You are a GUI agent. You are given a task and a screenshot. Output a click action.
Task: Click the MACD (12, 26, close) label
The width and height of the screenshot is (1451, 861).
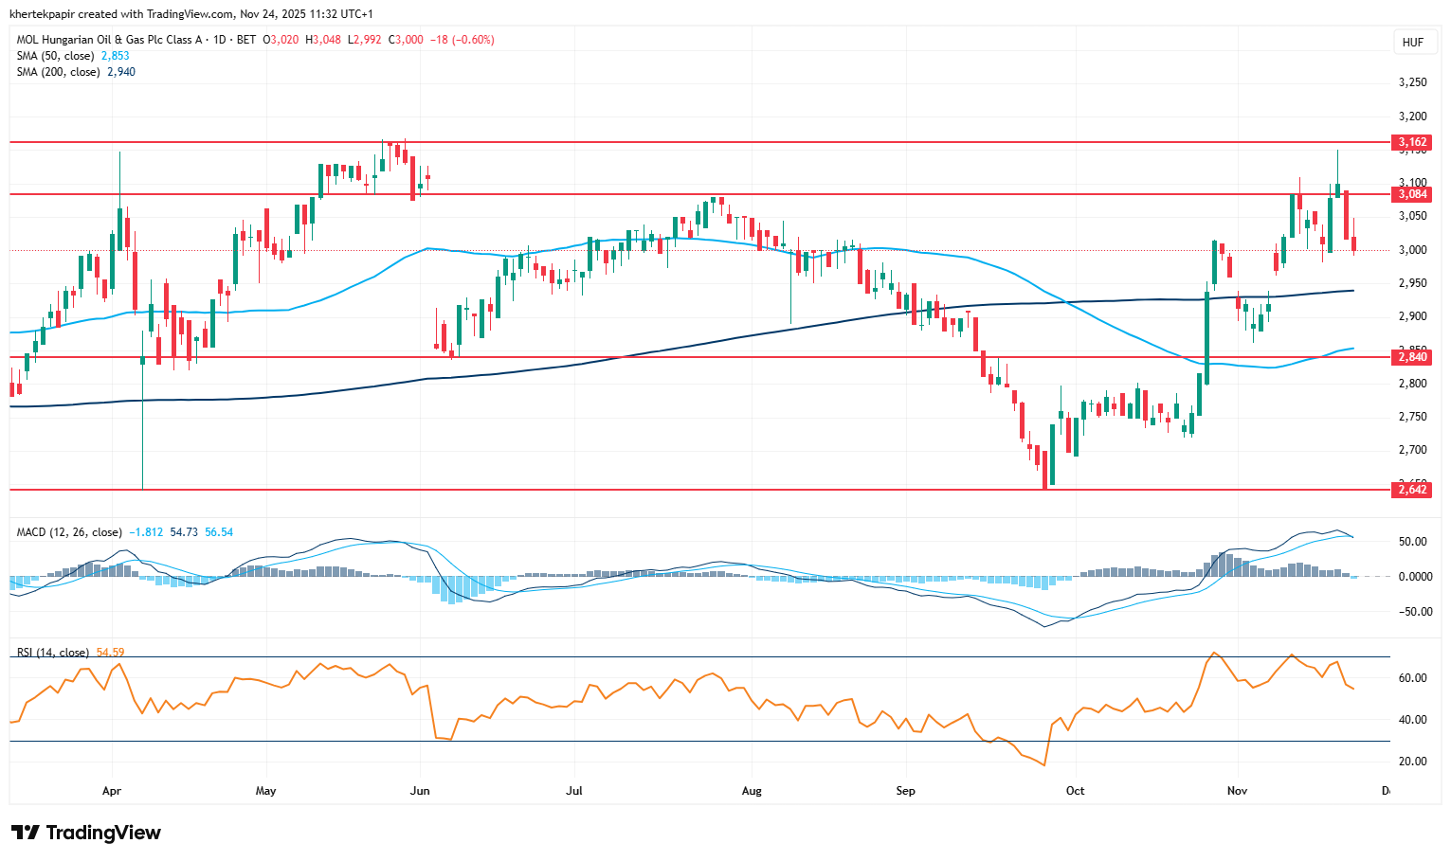68,532
